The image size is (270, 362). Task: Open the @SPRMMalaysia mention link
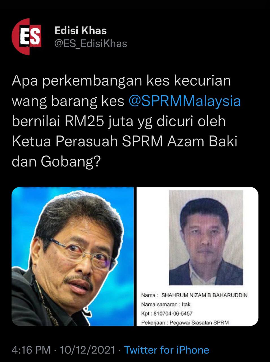pos(184,101)
